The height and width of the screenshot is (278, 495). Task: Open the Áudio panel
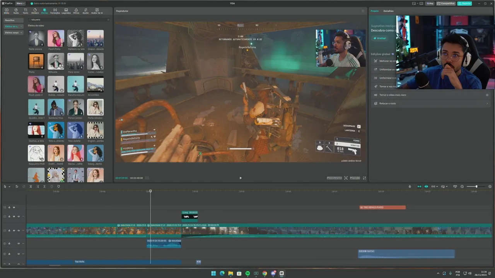[x=16, y=11]
